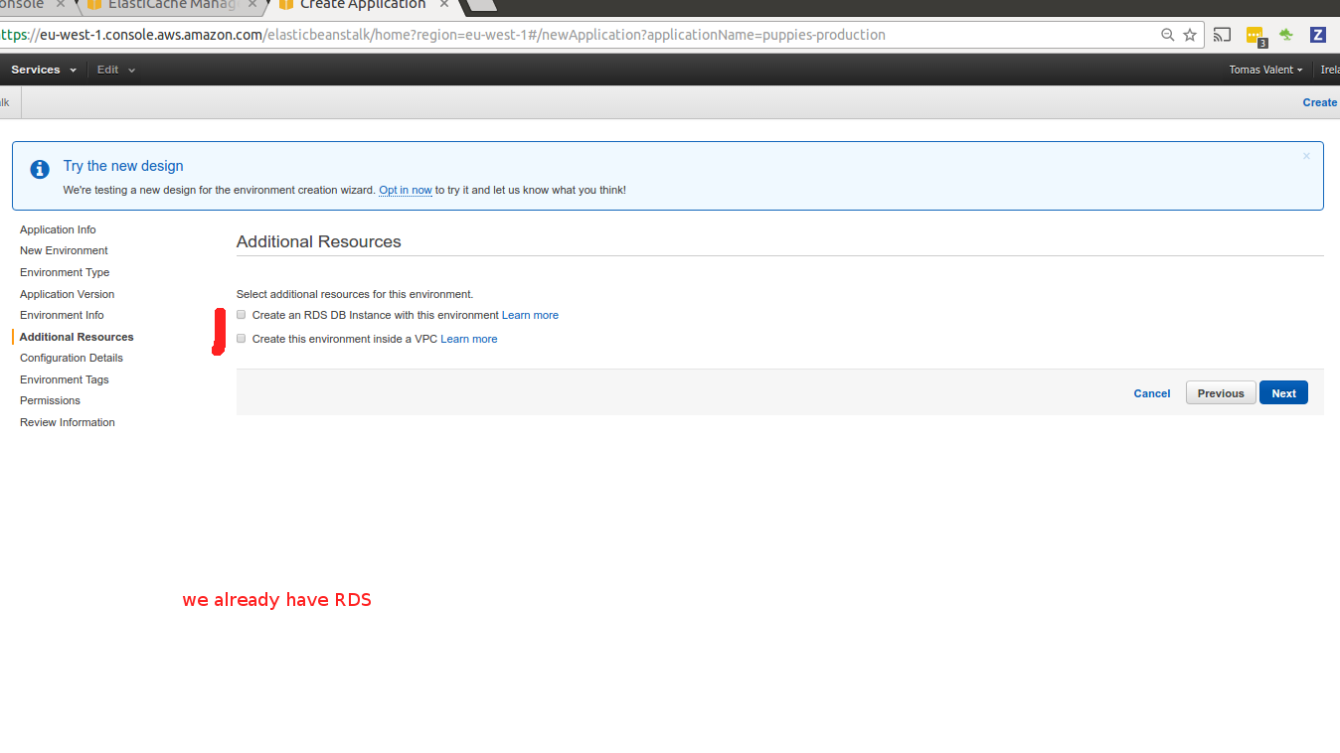Open the Ireland region dropdown

(x=1330, y=70)
